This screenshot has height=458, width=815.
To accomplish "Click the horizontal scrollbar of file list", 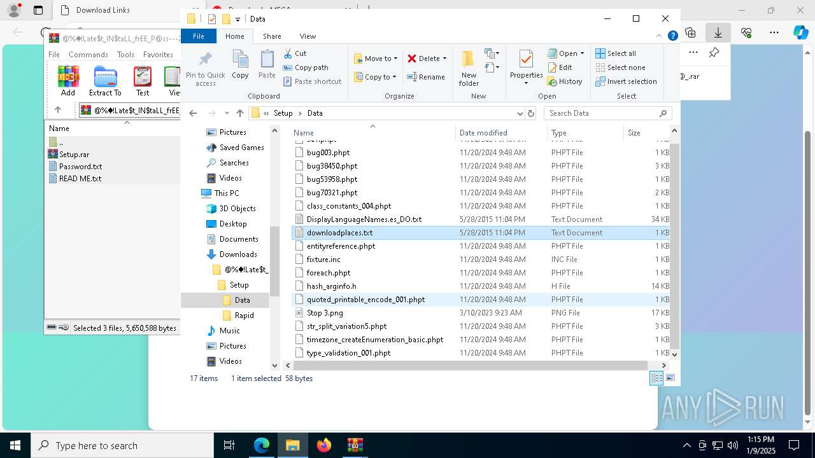I will point(470,365).
